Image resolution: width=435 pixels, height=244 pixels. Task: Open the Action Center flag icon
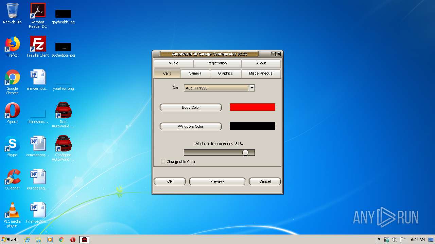403,240
